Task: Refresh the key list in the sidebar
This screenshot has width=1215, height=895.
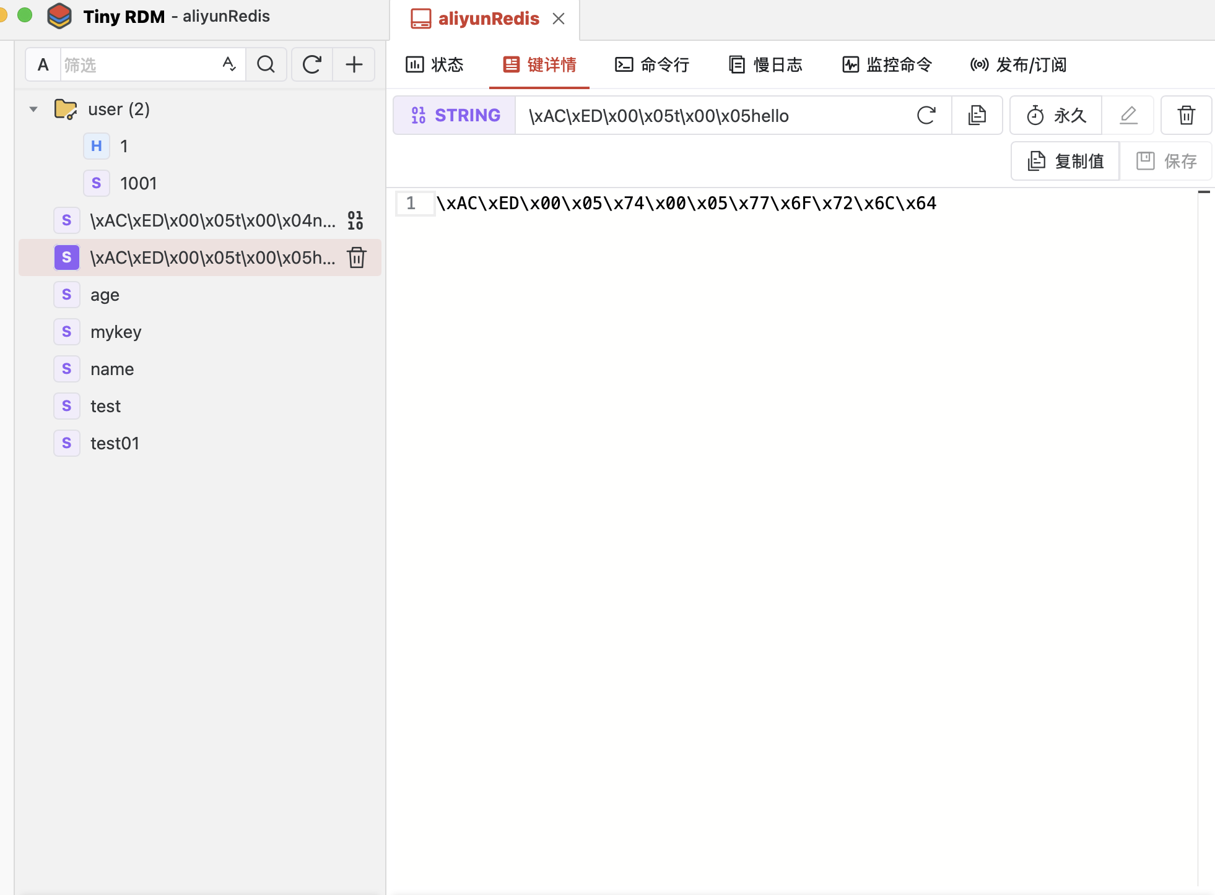Action: (x=311, y=64)
